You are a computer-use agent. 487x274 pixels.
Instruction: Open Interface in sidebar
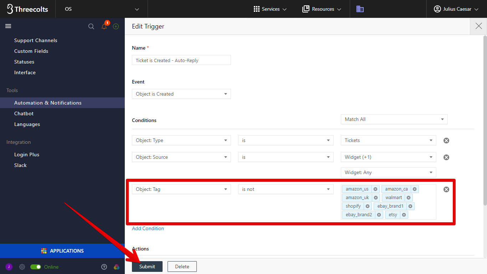click(25, 72)
